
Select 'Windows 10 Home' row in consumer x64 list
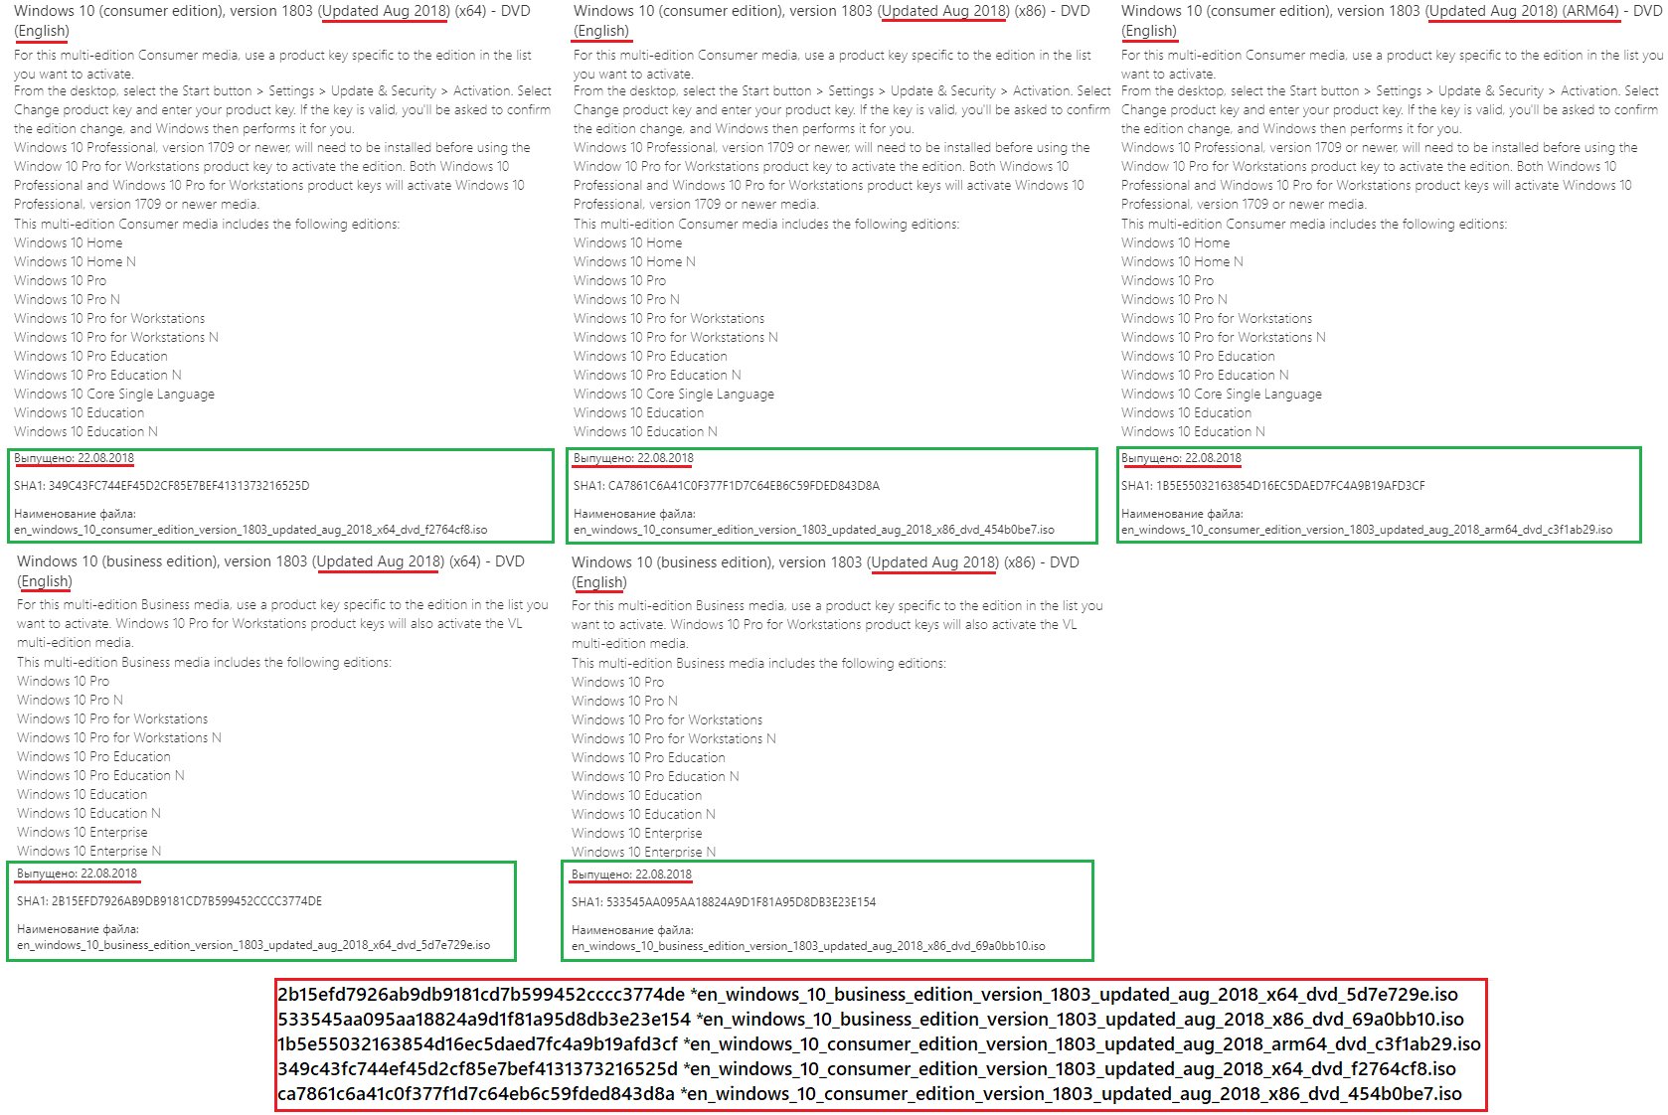(69, 242)
